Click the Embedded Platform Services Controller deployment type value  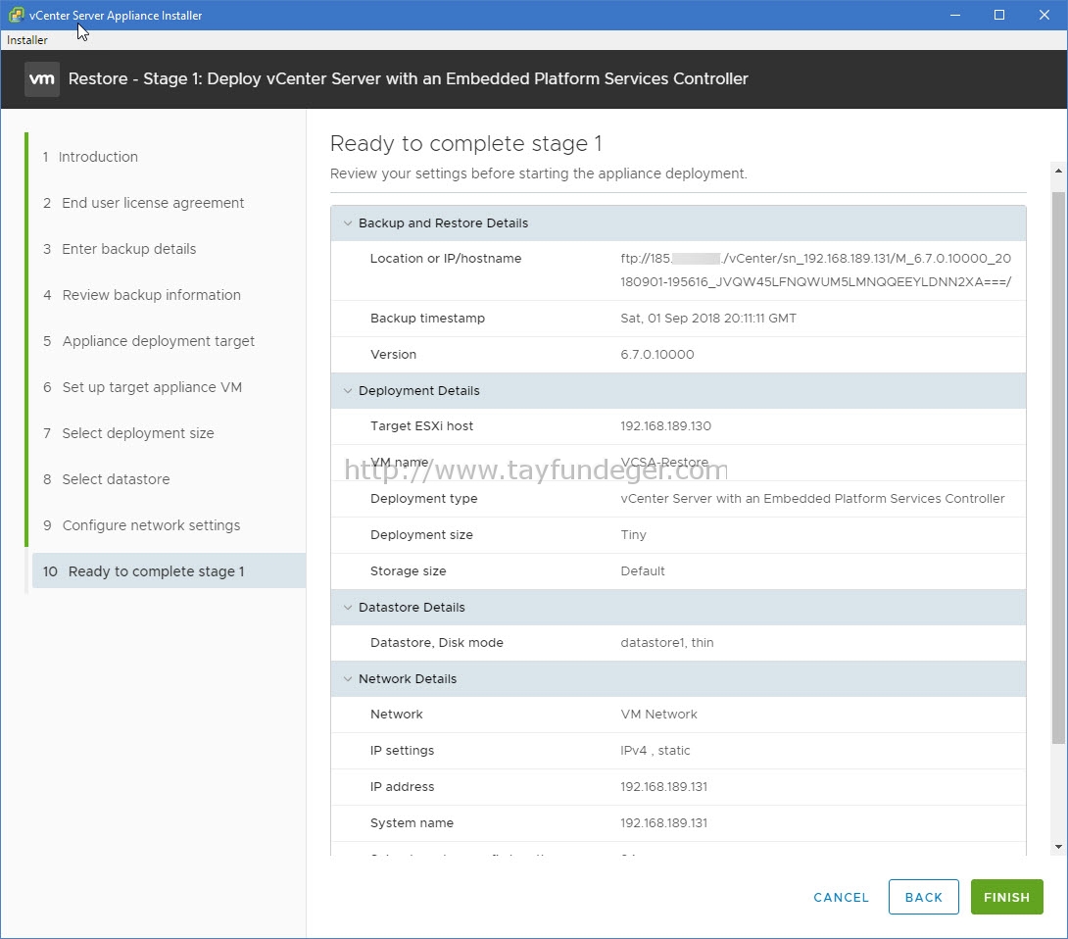point(812,499)
